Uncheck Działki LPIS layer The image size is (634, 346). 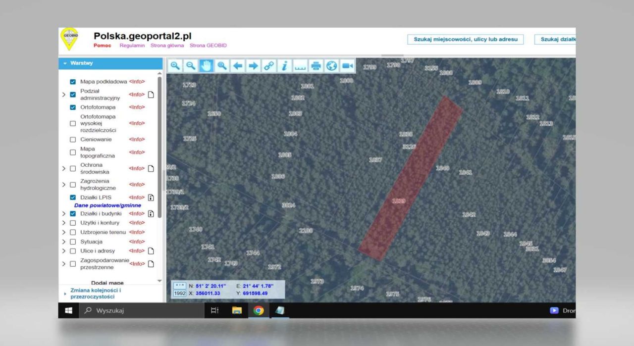pos(73,197)
